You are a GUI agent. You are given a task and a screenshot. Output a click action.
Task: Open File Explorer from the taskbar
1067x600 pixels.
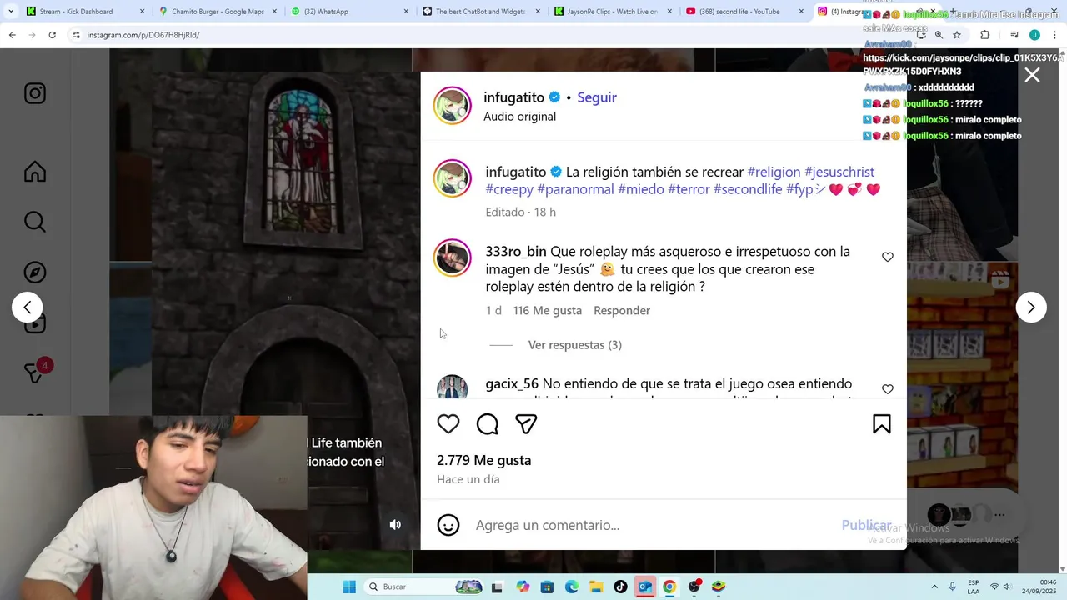click(x=596, y=587)
